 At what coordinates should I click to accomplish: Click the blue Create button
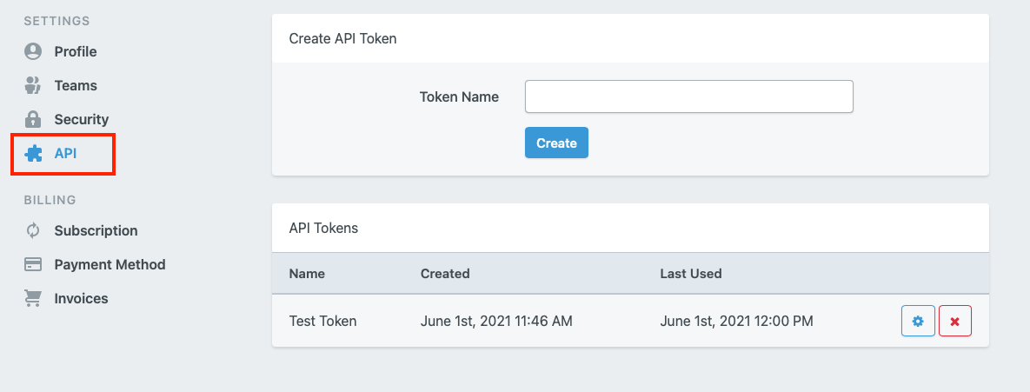[x=556, y=143]
